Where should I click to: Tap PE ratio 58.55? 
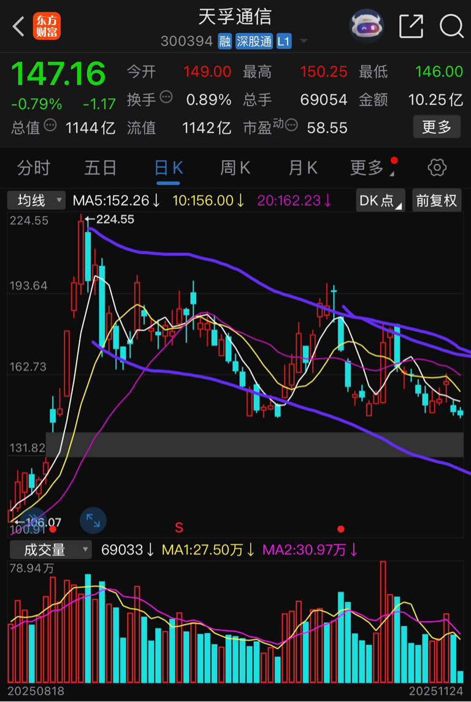(327, 128)
